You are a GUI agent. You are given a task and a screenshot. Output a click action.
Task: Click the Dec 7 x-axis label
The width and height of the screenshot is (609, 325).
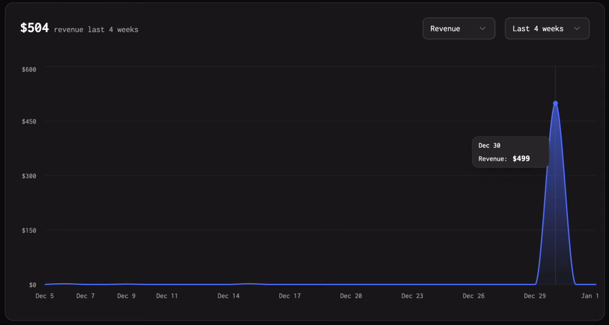(86, 296)
